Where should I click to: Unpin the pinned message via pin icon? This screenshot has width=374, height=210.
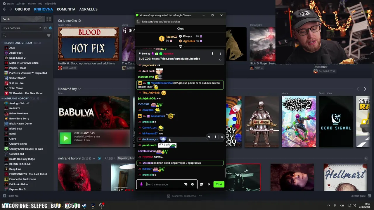click(212, 54)
